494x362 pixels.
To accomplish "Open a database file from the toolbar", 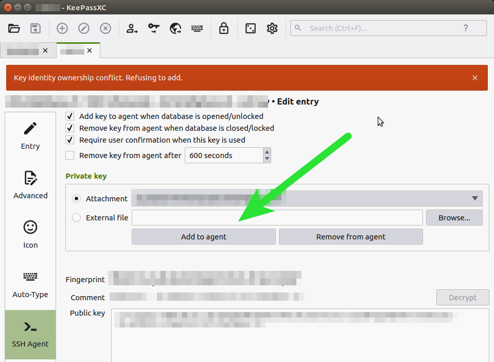I will coord(14,28).
